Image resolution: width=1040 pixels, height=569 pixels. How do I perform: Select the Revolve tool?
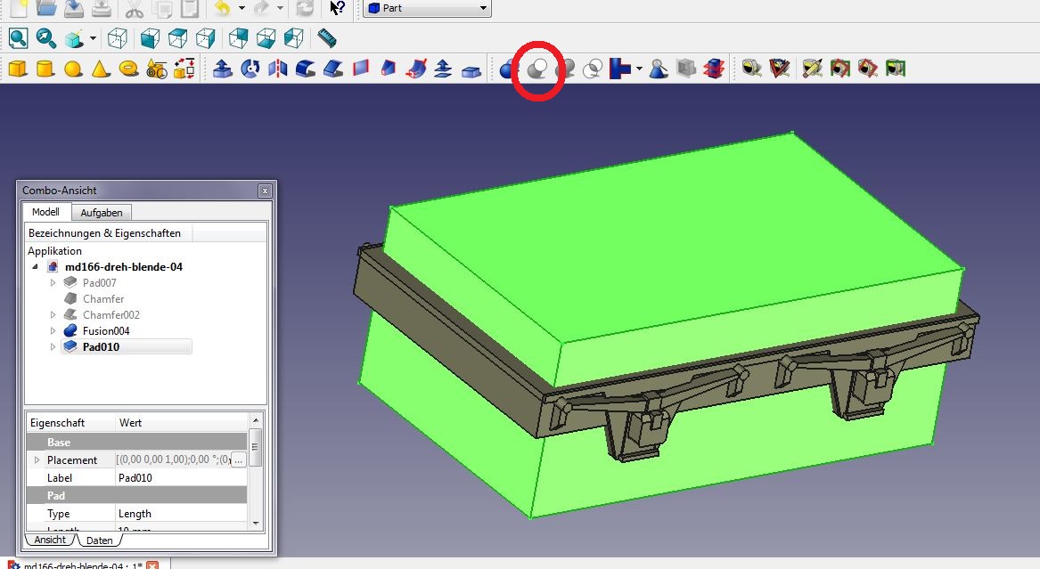coord(250,69)
